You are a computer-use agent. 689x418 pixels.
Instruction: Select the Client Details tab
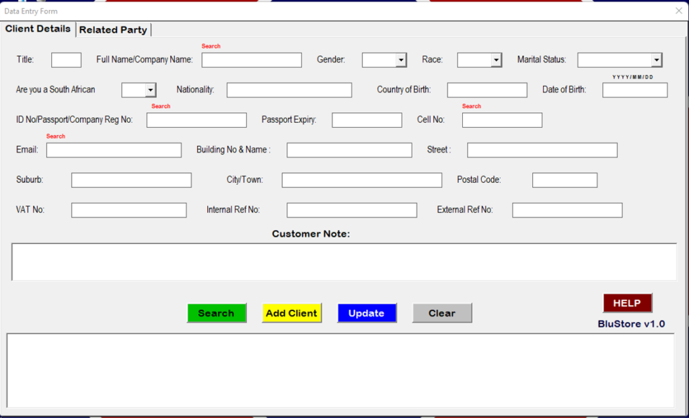[38, 29]
